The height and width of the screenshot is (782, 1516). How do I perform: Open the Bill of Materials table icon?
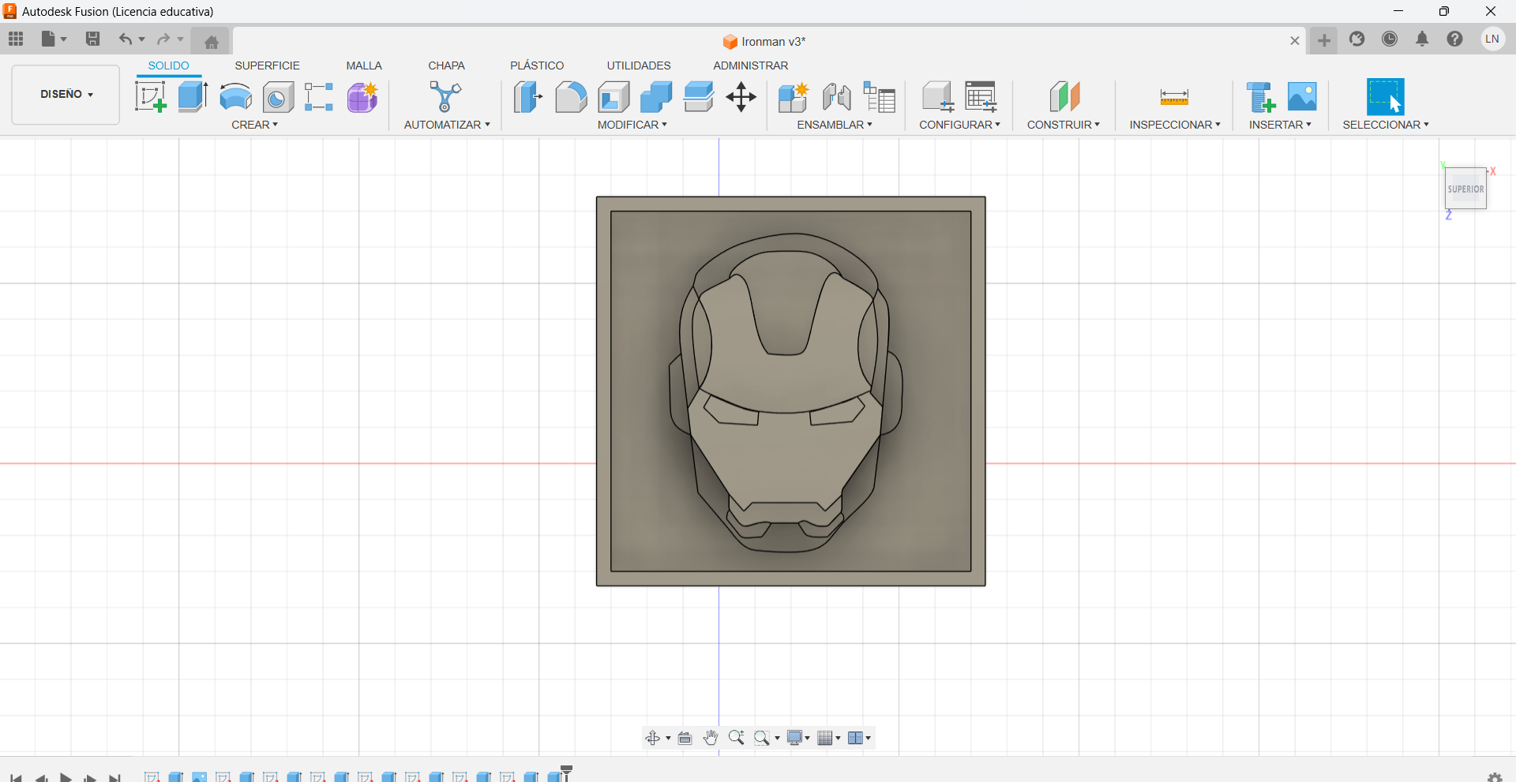pyautogui.click(x=879, y=97)
